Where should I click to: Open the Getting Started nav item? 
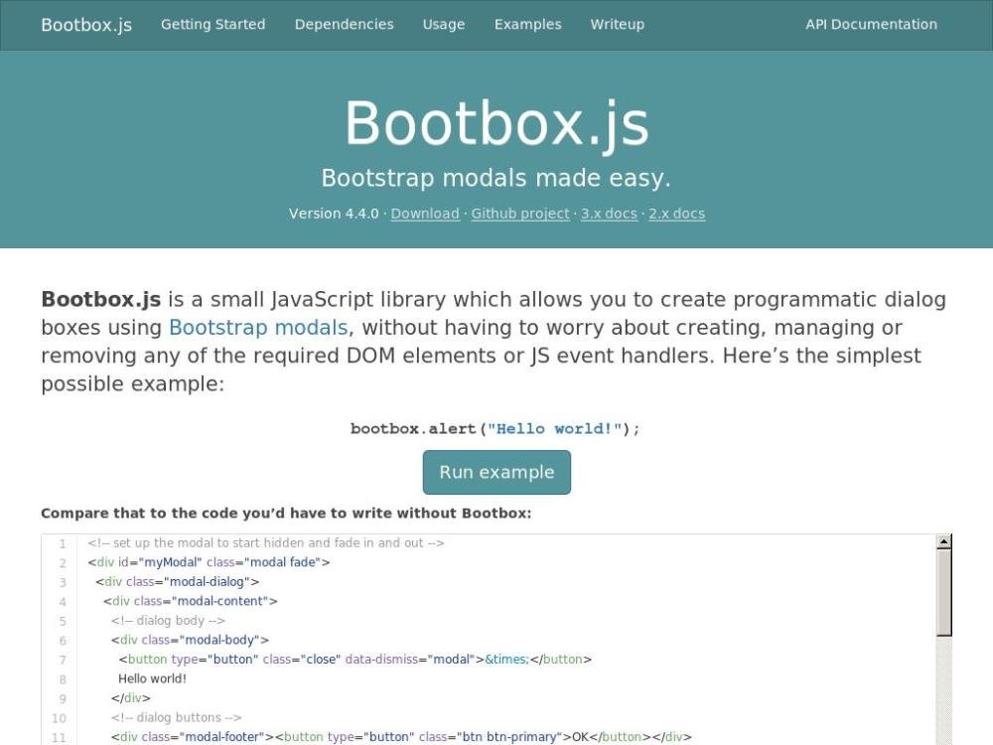pyautogui.click(x=213, y=25)
